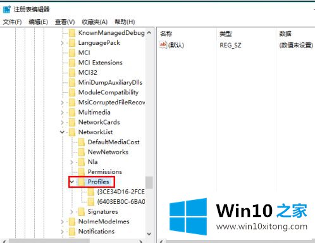Click the tree pane scroll down arrow
Viewport: 315px width, 243px height.
149,234
